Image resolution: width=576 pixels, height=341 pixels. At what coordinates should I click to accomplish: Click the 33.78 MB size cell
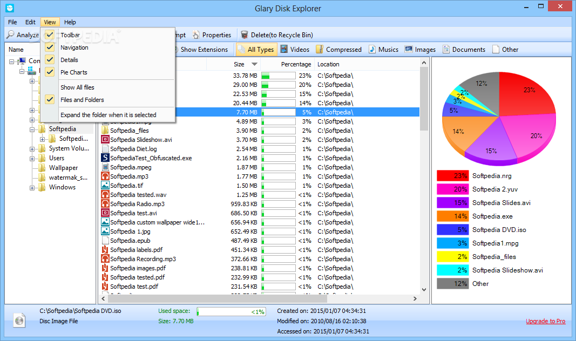pyautogui.click(x=245, y=76)
